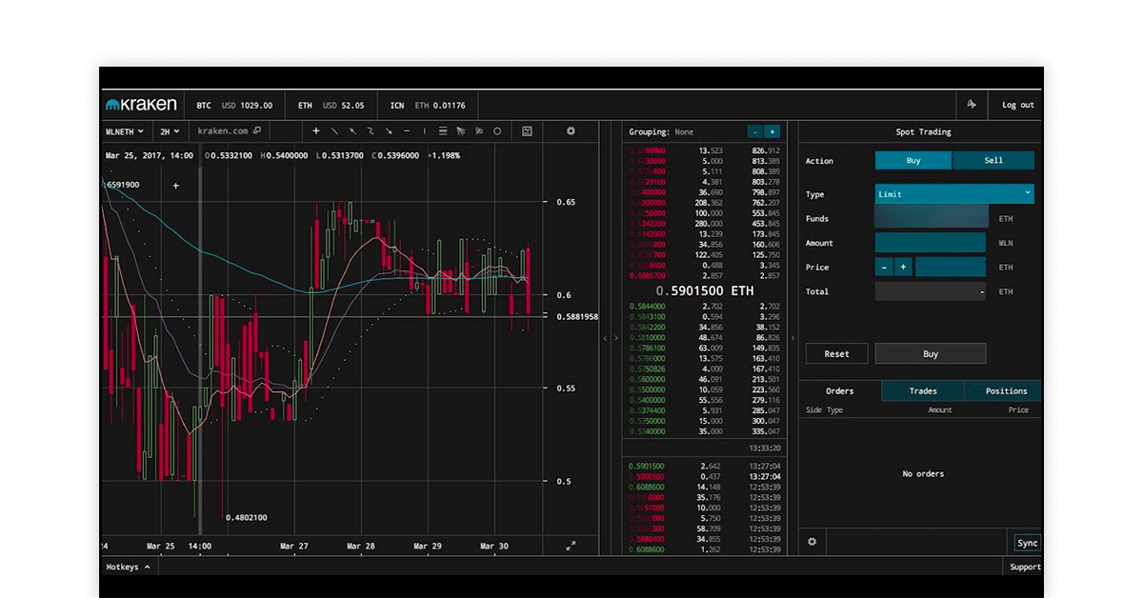Expand the Limit order type dropdown
1143x598 pixels.
[953, 194]
